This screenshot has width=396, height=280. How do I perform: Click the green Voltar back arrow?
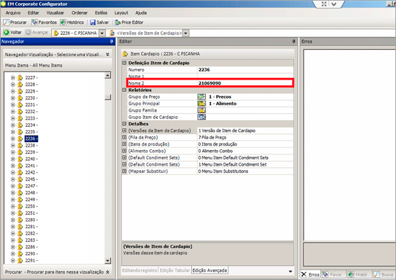click(x=6, y=33)
